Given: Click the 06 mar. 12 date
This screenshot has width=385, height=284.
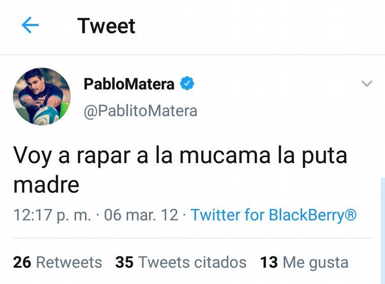Looking at the screenshot, I should 141,215.
